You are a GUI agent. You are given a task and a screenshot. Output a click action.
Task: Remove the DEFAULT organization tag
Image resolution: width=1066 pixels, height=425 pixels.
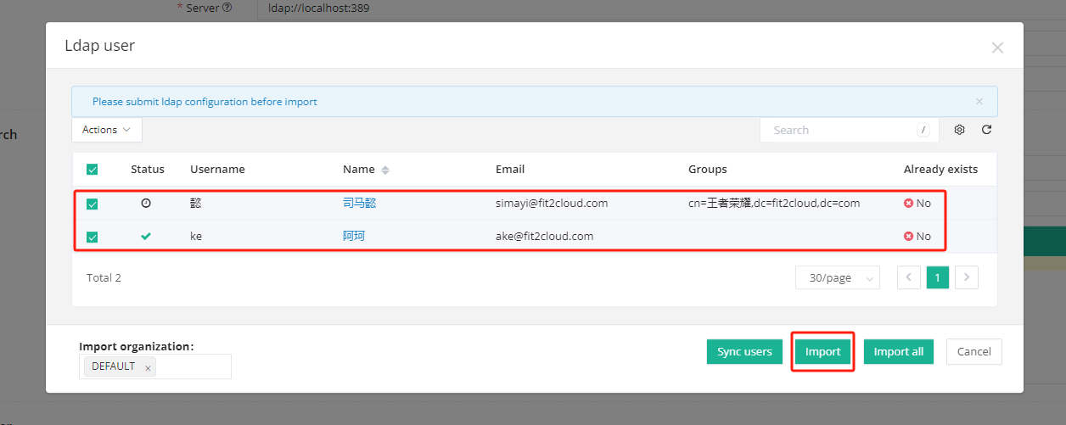pyautogui.click(x=148, y=367)
